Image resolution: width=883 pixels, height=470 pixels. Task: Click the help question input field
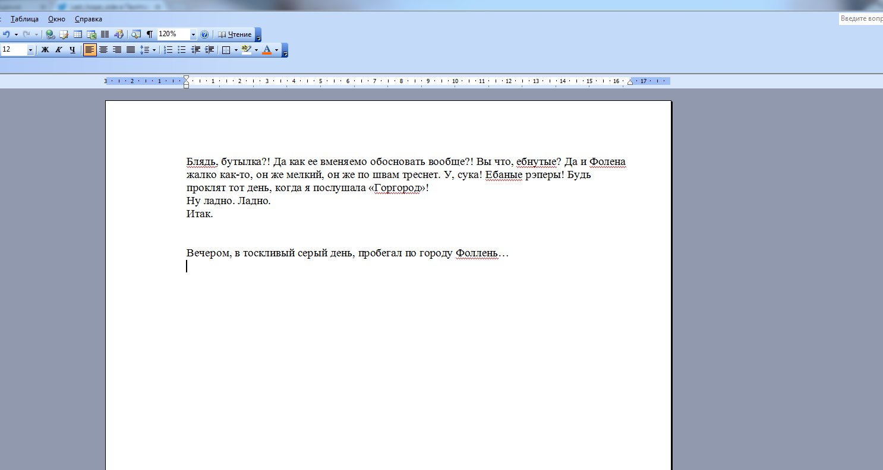[x=860, y=19]
